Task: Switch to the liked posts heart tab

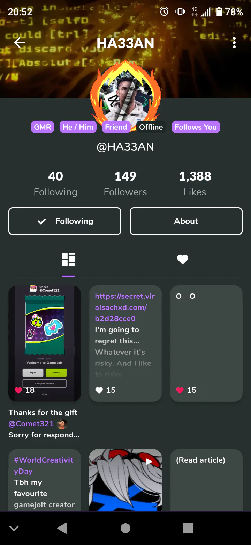Action: click(x=183, y=260)
